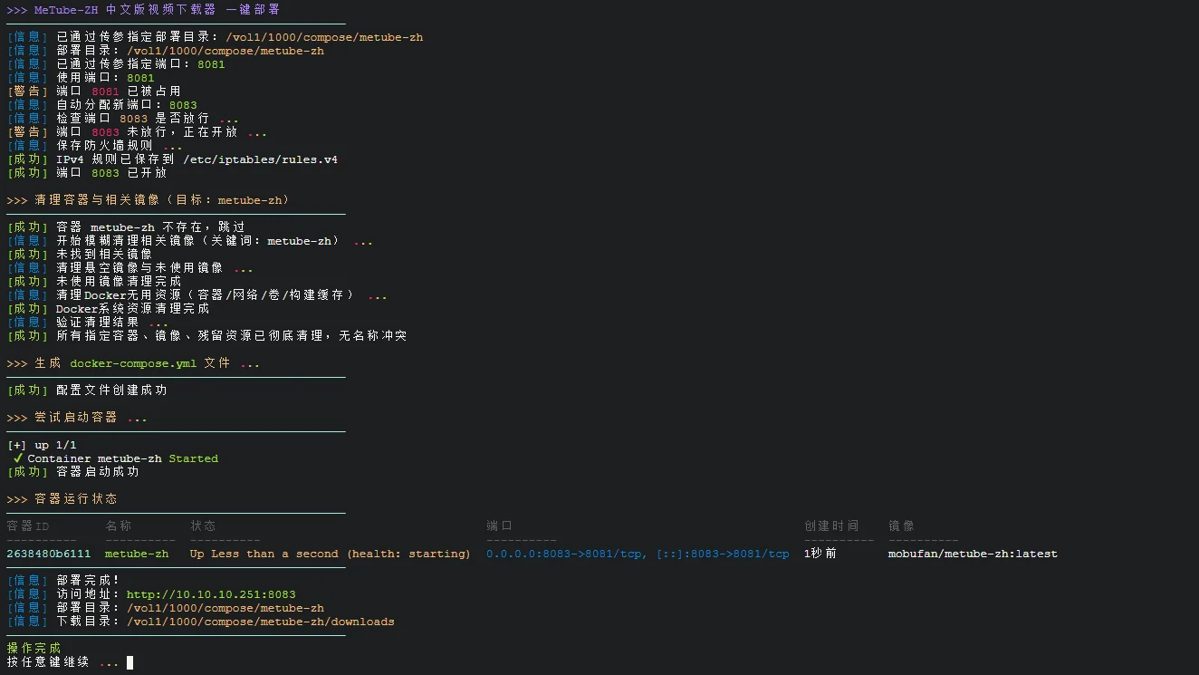
Task: Click the "检查端口 8083 是否放行" line
Action: (x=123, y=119)
